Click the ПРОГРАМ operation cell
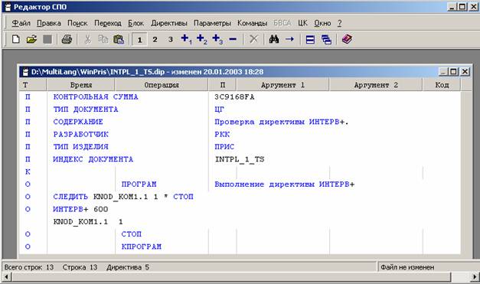The width and height of the screenshot is (480, 284). pyautogui.click(x=139, y=184)
